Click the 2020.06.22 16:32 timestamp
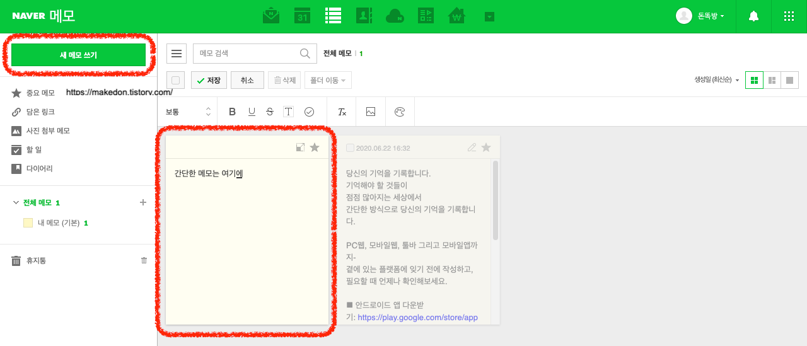Viewport: 807px width, 346px height. click(383, 148)
